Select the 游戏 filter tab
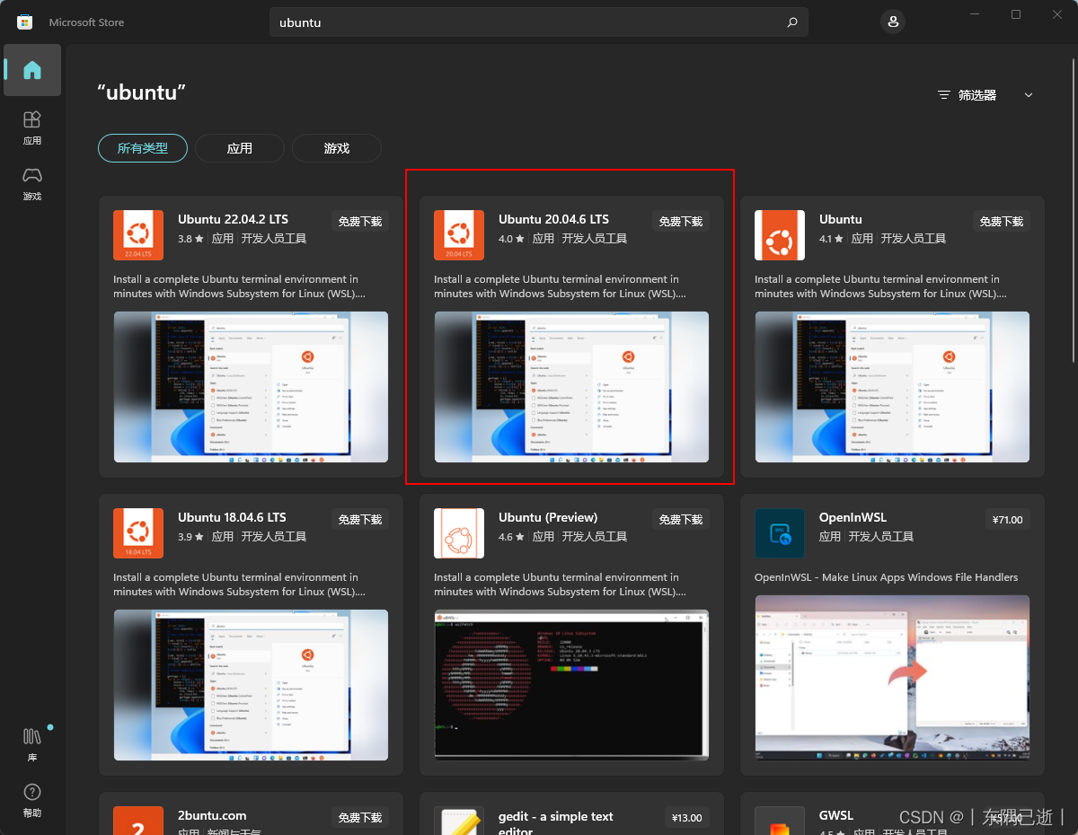Viewport: 1078px width, 835px height. pos(337,148)
